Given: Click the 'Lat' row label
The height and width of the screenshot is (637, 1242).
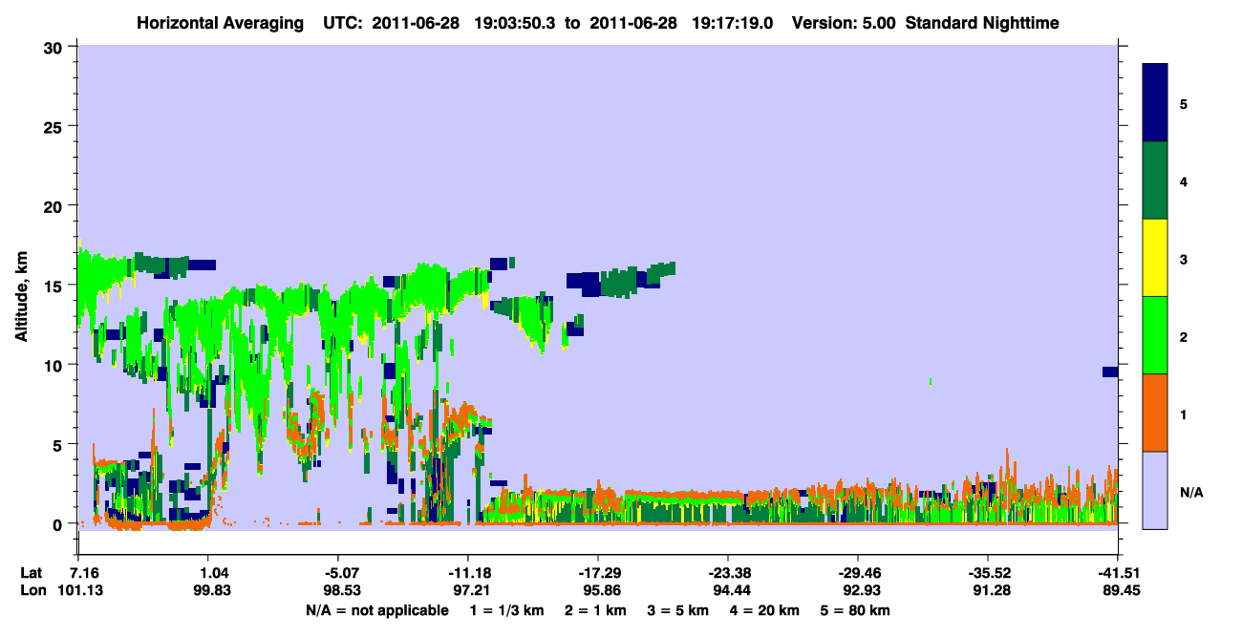Looking at the screenshot, I should click(32, 573).
